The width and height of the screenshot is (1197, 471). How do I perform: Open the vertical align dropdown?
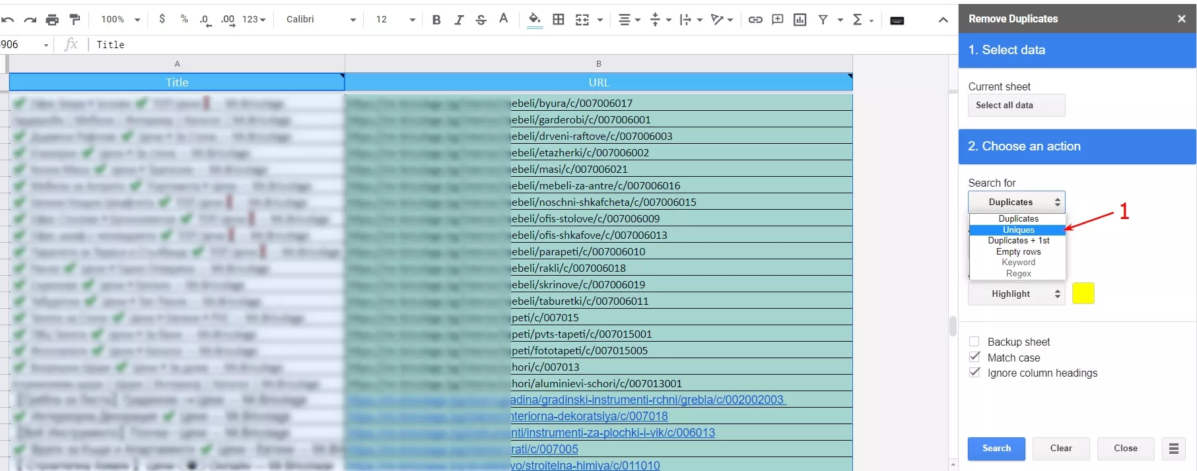click(x=661, y=20)
